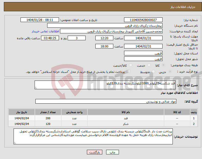Toggle the اسناد خزانه اسلامی payment checkbox
Viewport: 202px width, 159px height.
128,71
